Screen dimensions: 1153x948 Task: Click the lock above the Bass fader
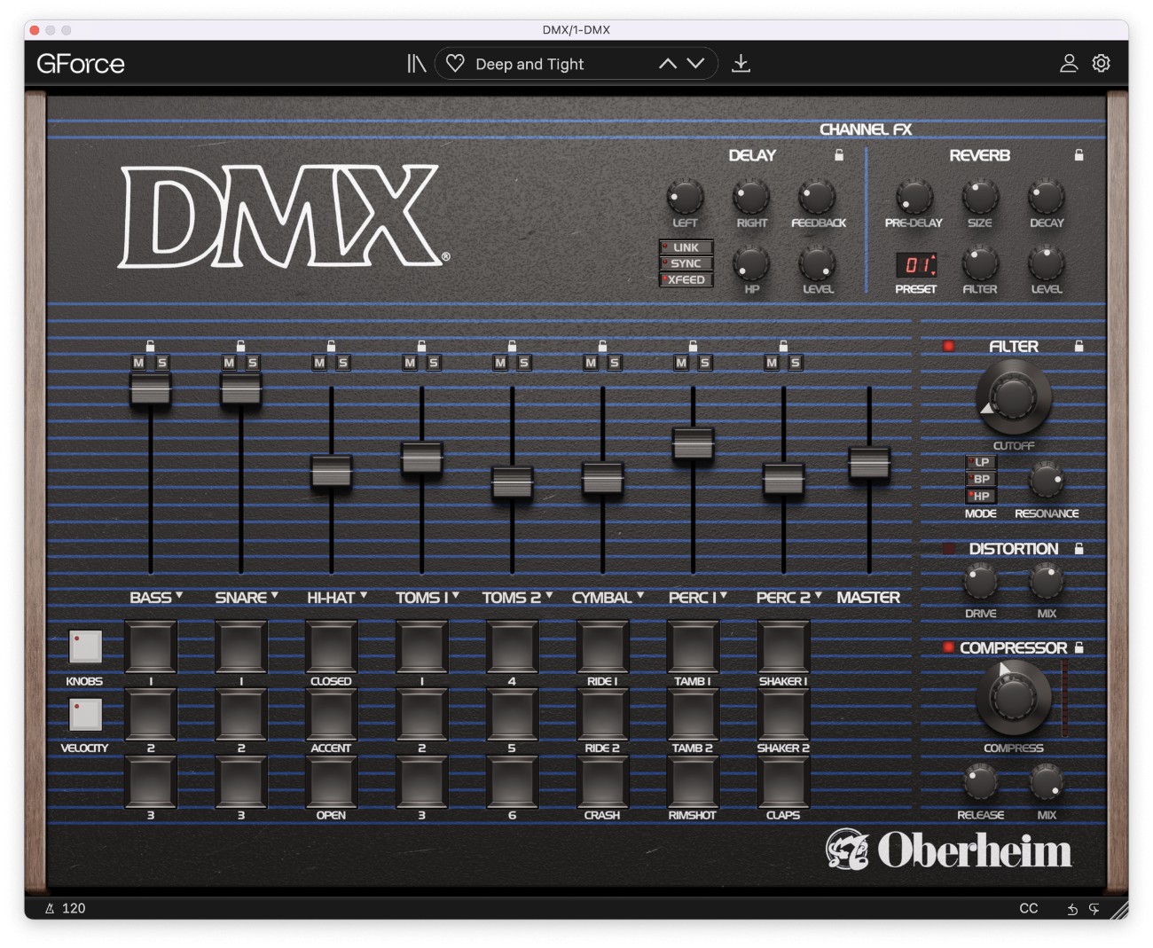click(x=150, y=346)
